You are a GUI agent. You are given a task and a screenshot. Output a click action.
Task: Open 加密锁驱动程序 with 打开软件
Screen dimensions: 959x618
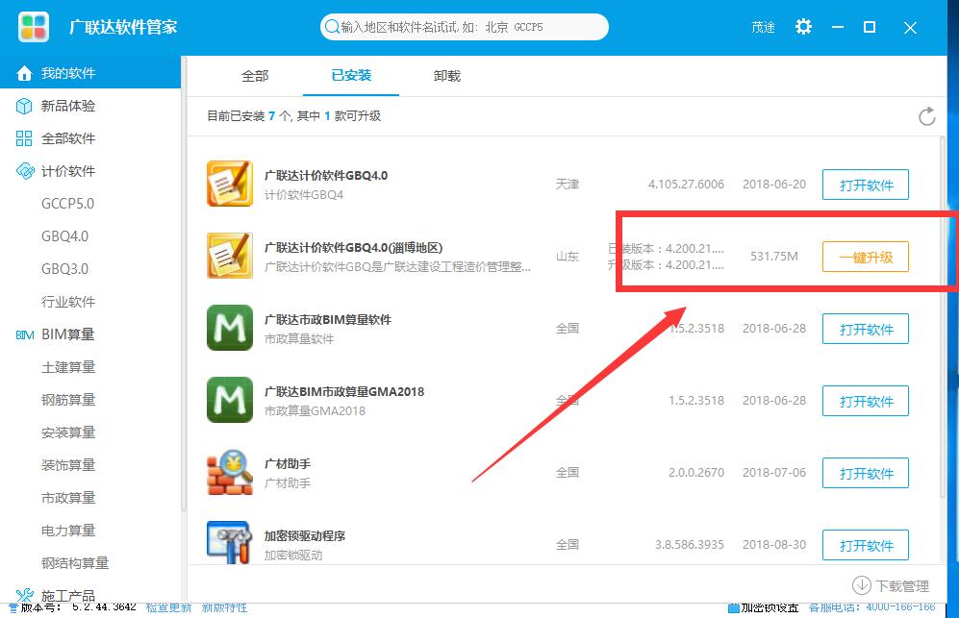866,545
